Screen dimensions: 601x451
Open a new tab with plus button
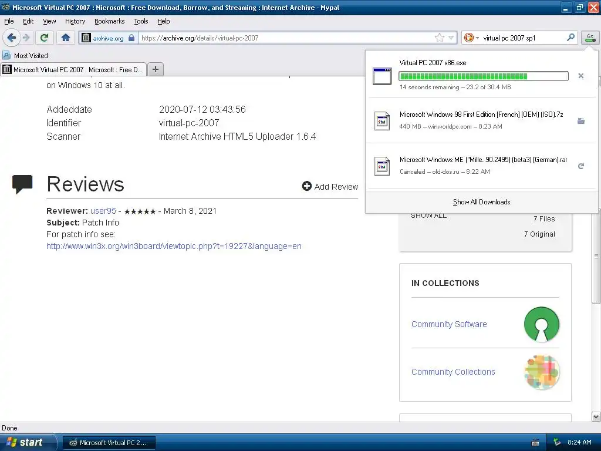coord(155,69)
